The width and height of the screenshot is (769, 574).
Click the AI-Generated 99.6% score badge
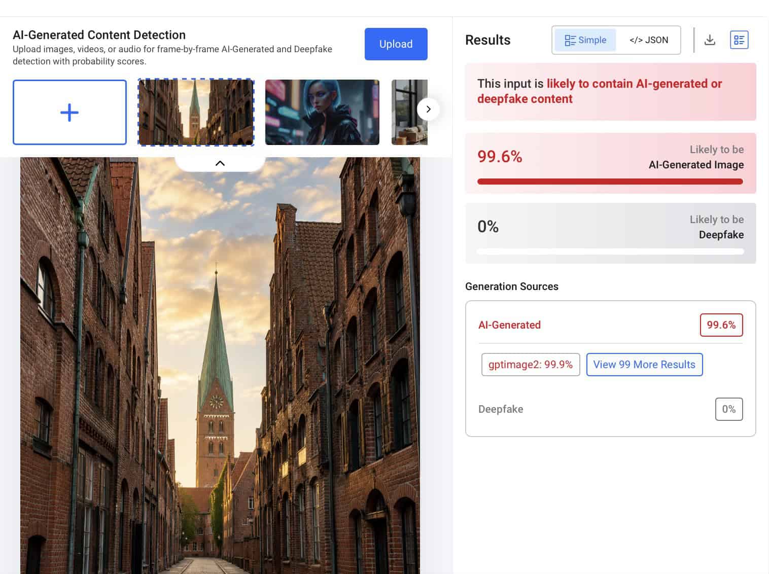(x=721, y=325)
